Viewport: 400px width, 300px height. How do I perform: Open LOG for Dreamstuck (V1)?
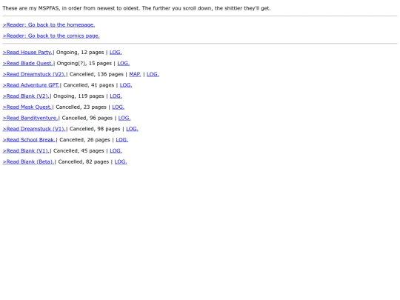[132, 129]
